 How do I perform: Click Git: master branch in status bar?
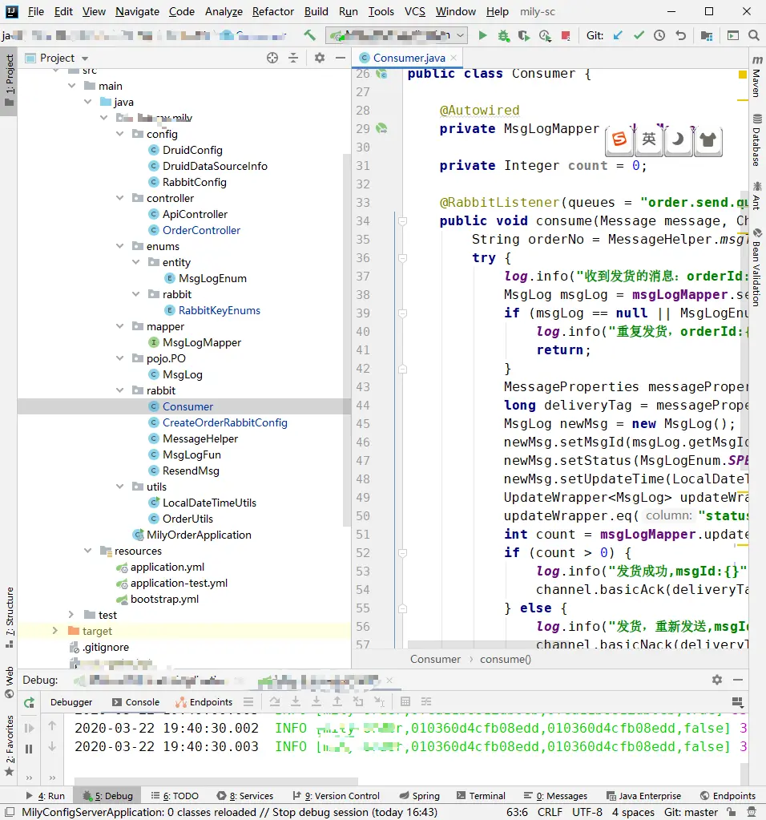(691, 812)
